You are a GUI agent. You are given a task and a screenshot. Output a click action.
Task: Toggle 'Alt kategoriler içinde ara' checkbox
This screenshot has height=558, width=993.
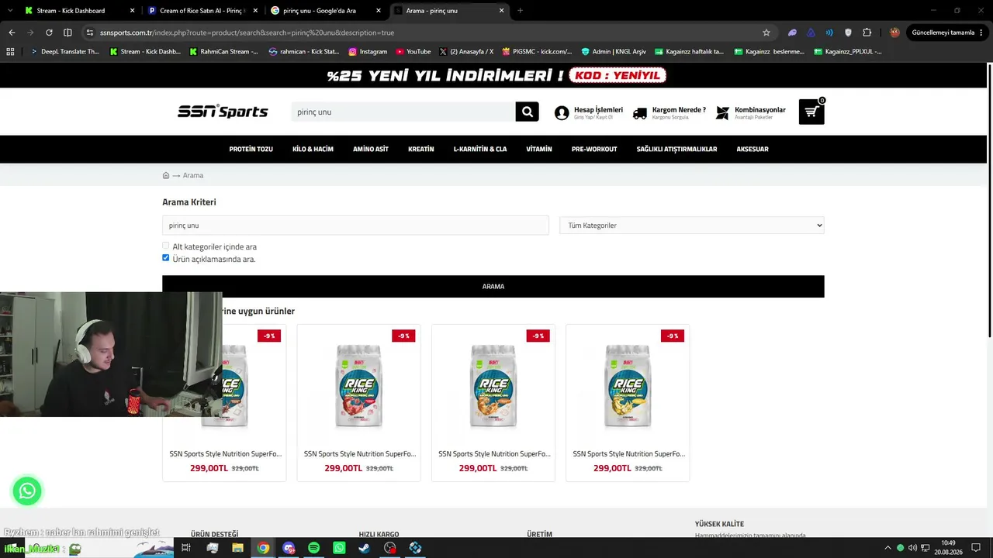click(166, 246)
